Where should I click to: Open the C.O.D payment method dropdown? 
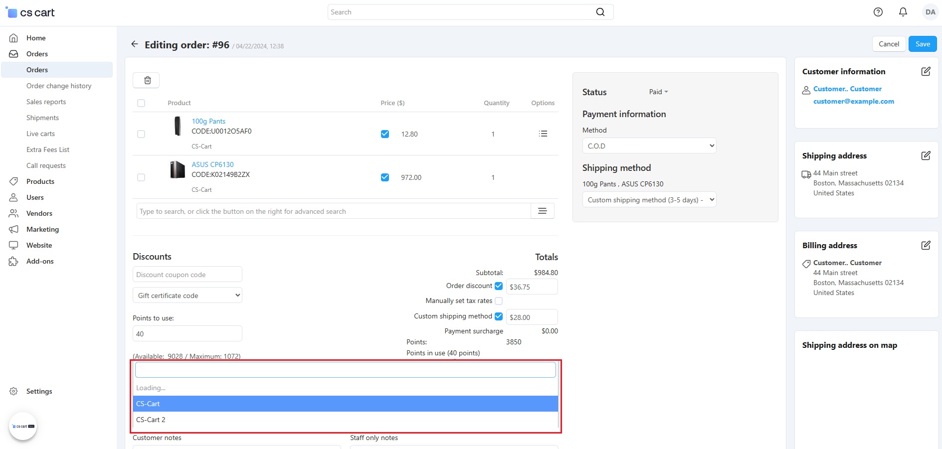649,146
